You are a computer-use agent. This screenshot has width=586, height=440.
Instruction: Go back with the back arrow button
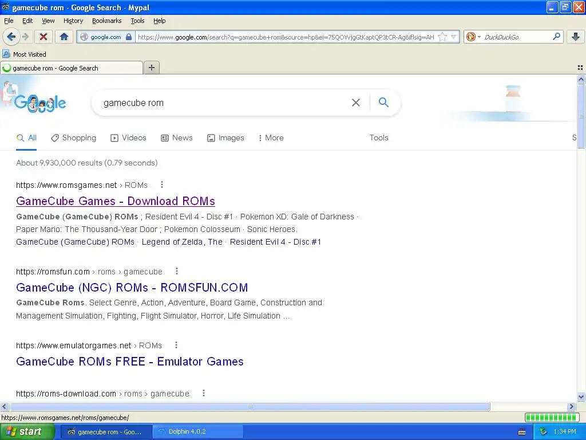click(x=11, y=37)
